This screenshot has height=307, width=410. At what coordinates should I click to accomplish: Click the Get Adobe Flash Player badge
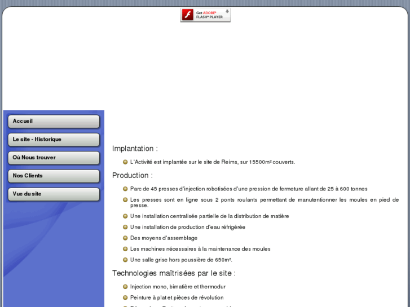pyautogui.click(x=205, y=15)
